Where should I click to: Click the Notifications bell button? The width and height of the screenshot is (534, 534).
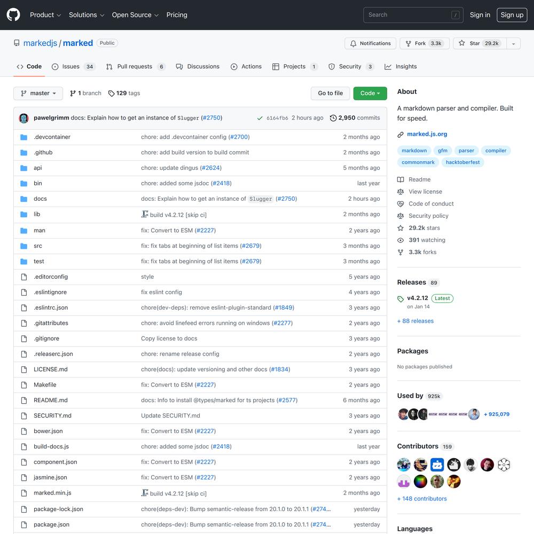[370, 43]
